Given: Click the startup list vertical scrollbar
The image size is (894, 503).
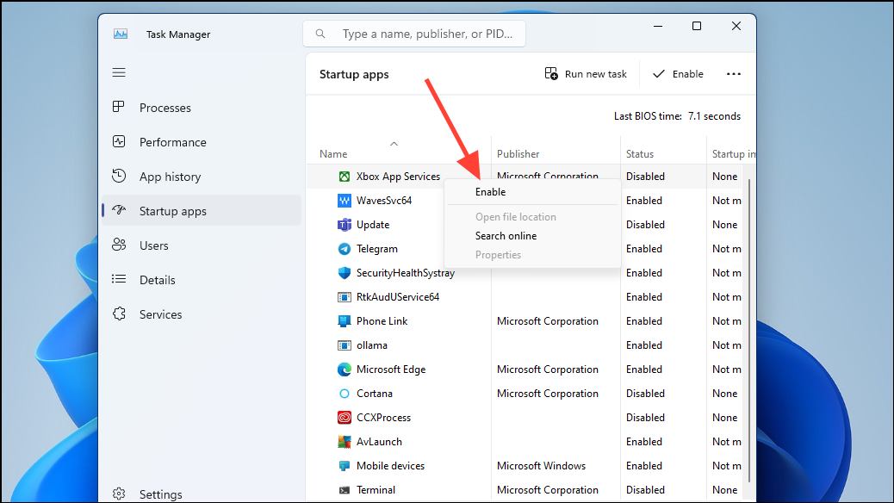Looking at the screenshot, I should point(748,331).
